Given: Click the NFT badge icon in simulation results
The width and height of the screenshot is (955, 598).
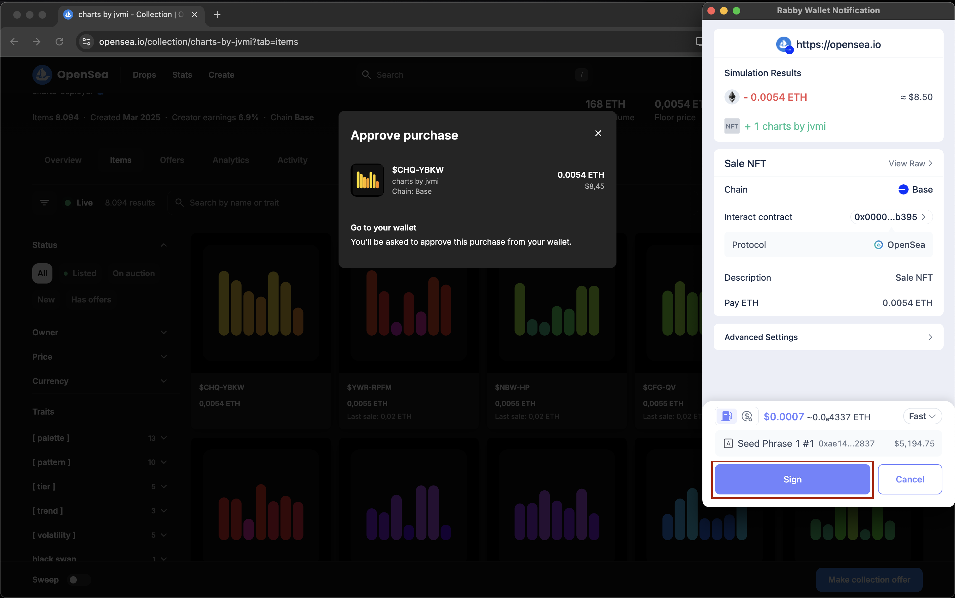Looking at the screenshot, I should 731,126.
